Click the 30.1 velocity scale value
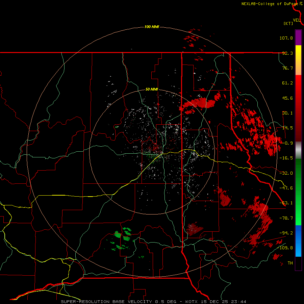 (x=287, y=113)
